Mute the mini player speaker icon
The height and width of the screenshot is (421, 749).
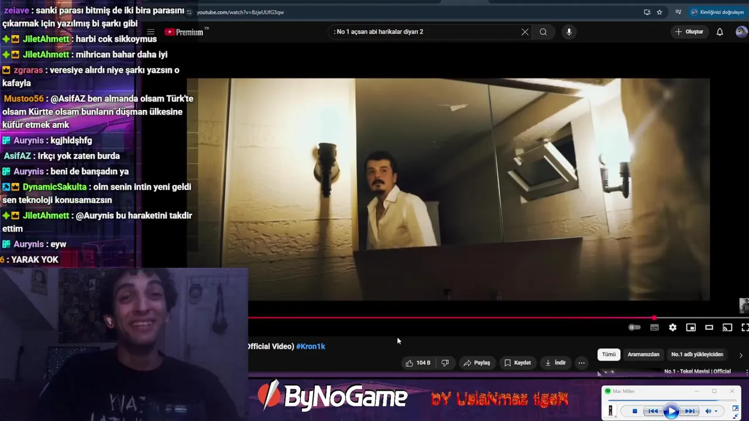[x=708, y=411]
